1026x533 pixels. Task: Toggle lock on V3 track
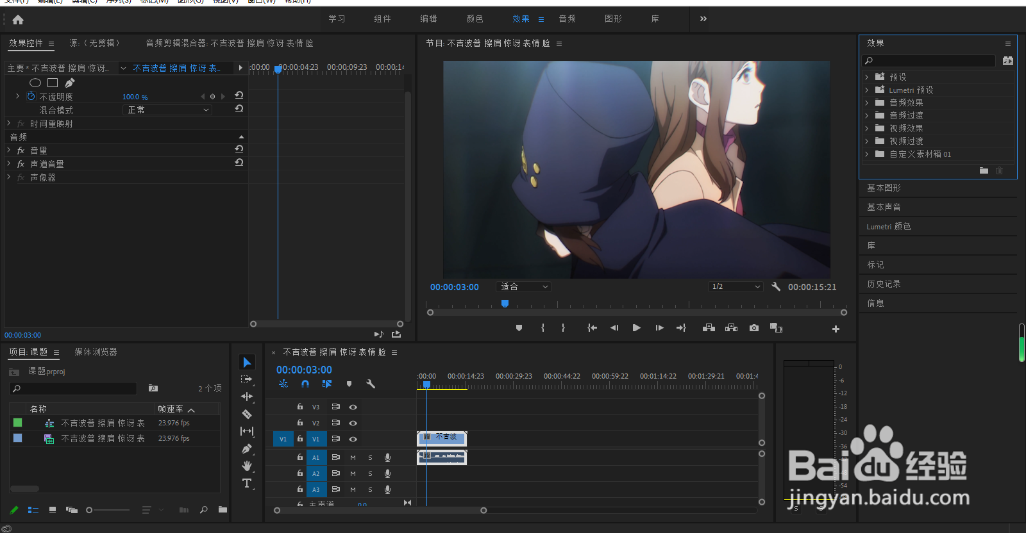point(299,407)
